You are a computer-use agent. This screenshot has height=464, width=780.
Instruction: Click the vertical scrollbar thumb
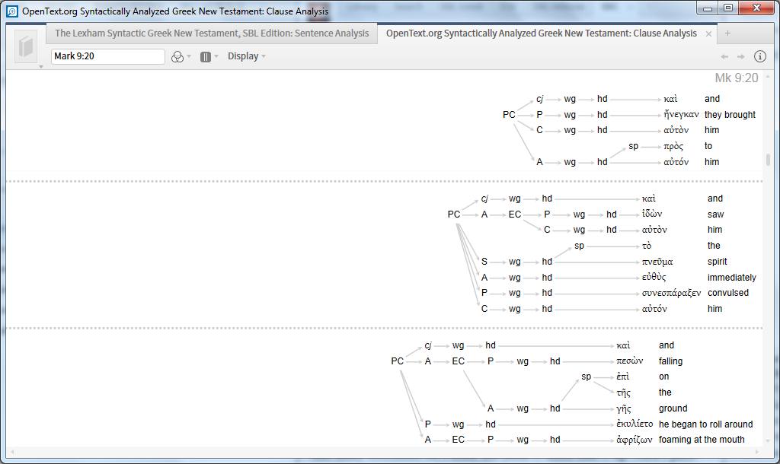pyautogui.click(x=768, y=160)
